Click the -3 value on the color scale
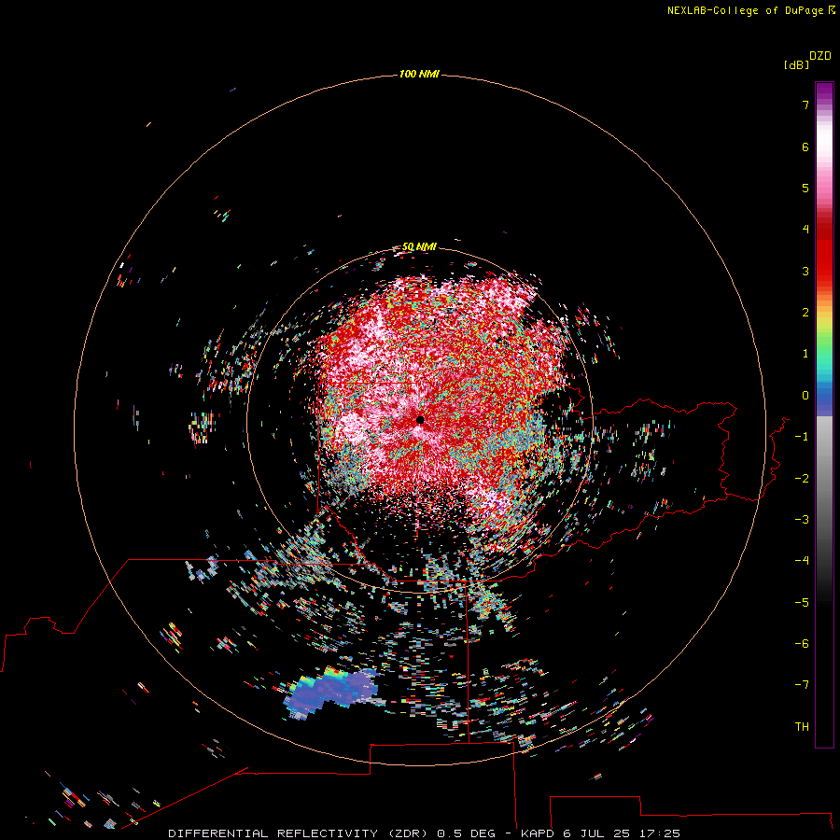 pos(802,520)
